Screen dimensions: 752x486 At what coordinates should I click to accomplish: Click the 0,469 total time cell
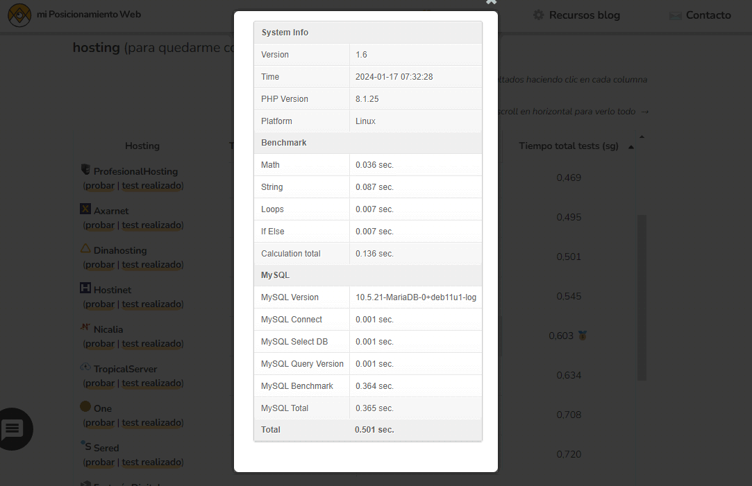(x=569, y=177)
